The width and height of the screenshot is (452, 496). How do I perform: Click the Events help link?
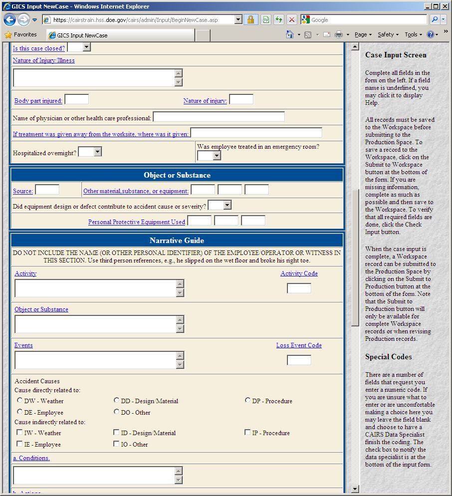(23, 345)
